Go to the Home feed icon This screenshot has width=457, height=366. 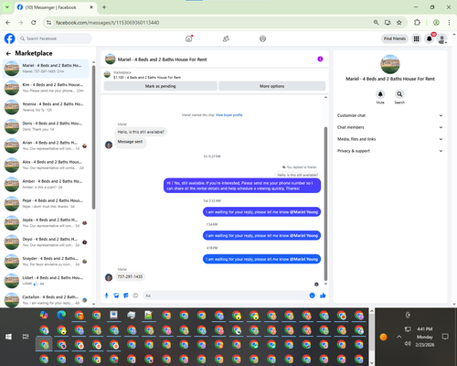click(189, 38)
